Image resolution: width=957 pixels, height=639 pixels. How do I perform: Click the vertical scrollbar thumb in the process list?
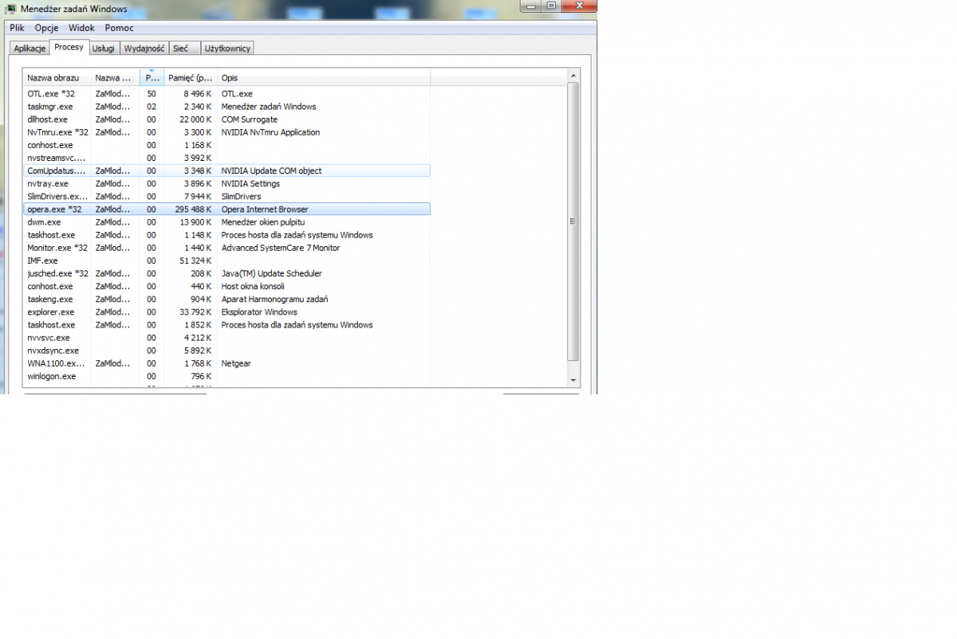pos(573,221)
